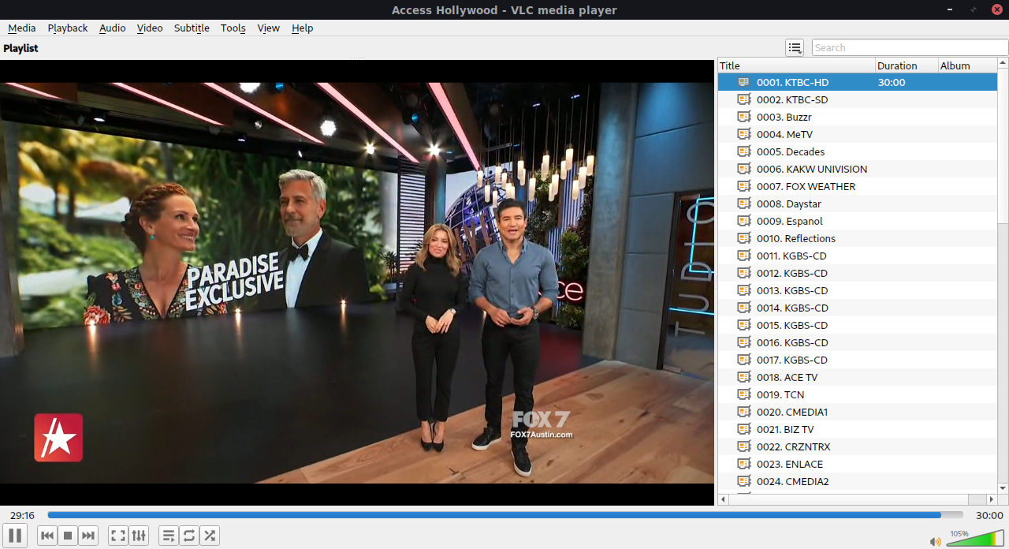
Task: Toggle fullscreen video mode
Action: (x=118, y=536)
